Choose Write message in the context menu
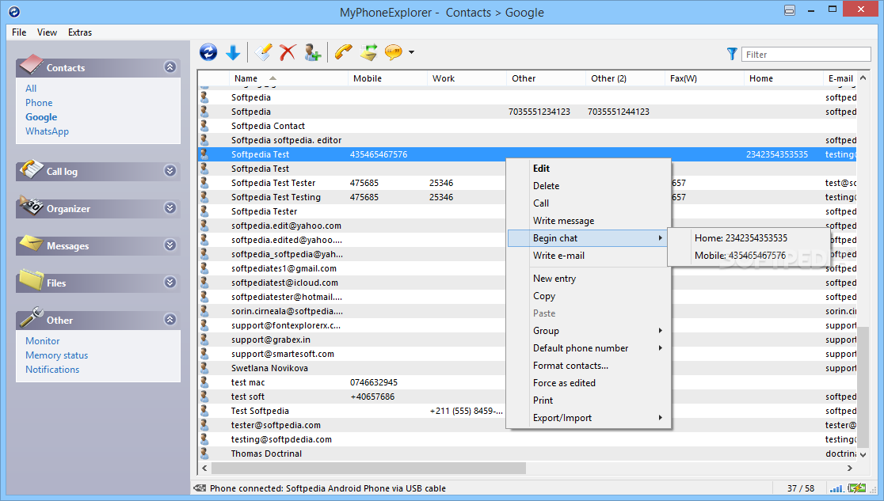The height and width of the screenshot is (501, 884). pos(589,221)
